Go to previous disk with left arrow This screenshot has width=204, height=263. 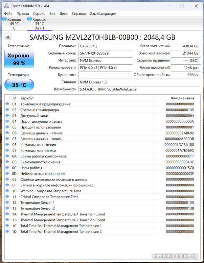point(8,37)
